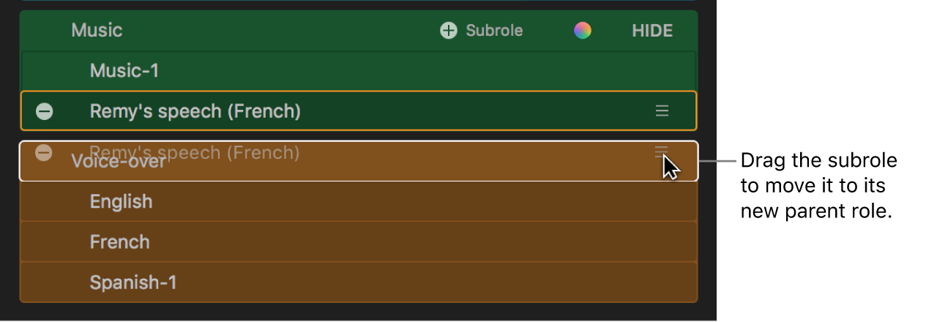This screenshot has width=937, height=322.
Task: Select the French subrole under Voice-over
Action: click(x=119, y=242)
